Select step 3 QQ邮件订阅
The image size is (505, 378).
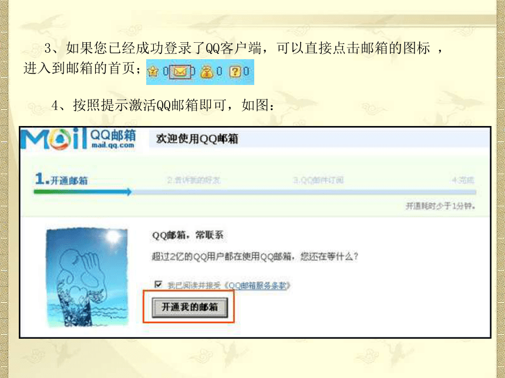(318, 180)
